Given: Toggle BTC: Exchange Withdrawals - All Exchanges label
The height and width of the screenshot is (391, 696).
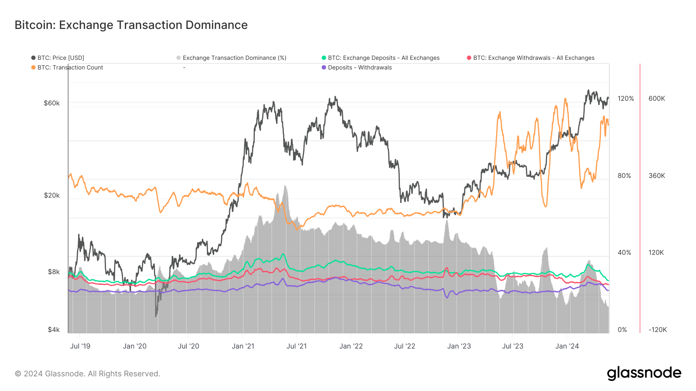Looking at the screenshot, I should pyautogui.click(x=534, y=58).
